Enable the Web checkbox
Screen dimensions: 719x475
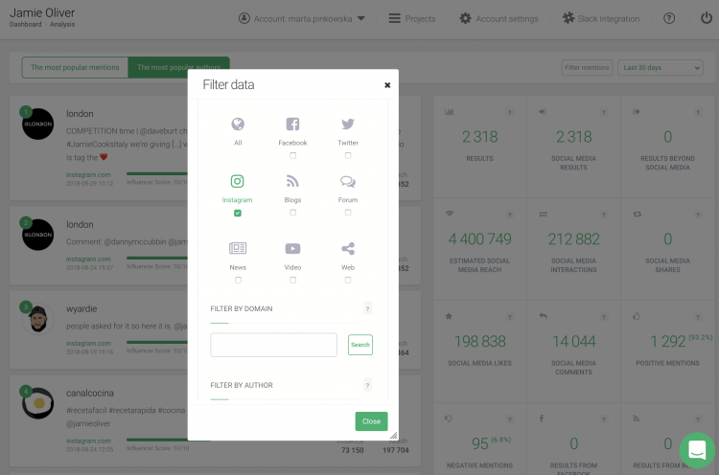click(348, 280)
